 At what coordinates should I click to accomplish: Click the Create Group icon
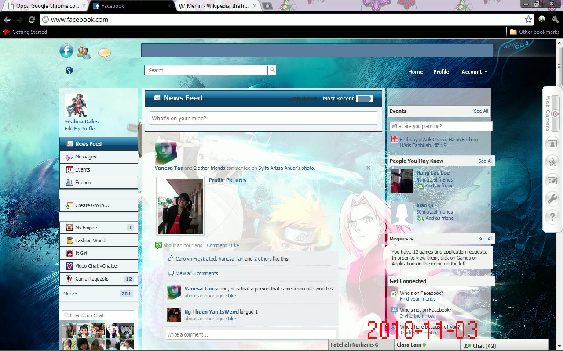click(x=69, y=205)
